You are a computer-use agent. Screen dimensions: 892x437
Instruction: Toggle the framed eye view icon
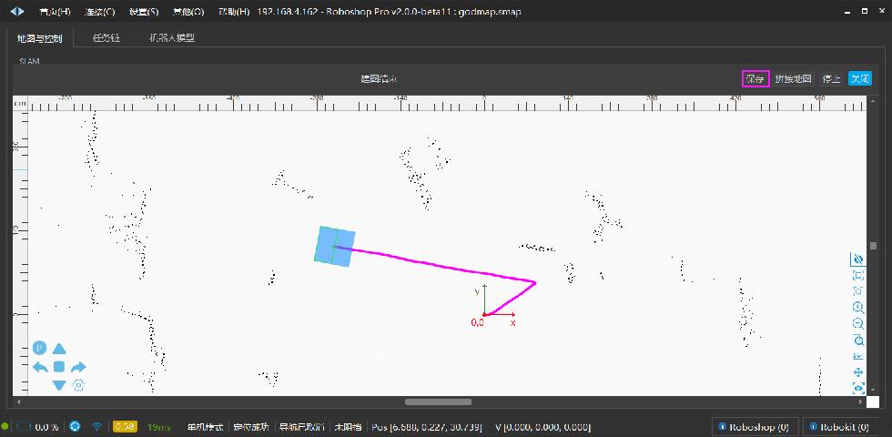pos(857,388)
